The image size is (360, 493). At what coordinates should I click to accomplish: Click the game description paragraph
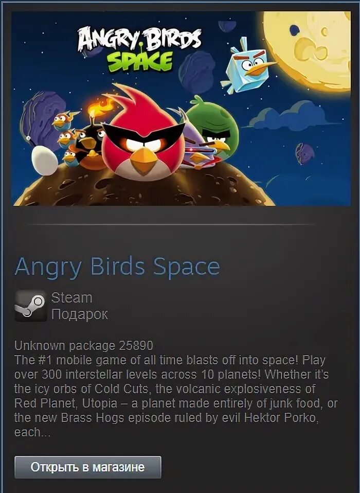tap(176, 396)
